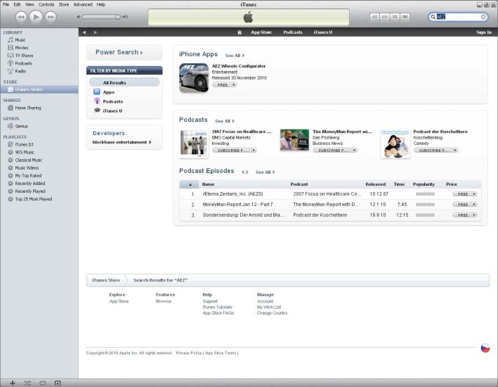The height and width of the screenshot is (387, 498).
Task: Click FREE button for AEZ Wheels Configurator
Action: [x=222, y=85]
